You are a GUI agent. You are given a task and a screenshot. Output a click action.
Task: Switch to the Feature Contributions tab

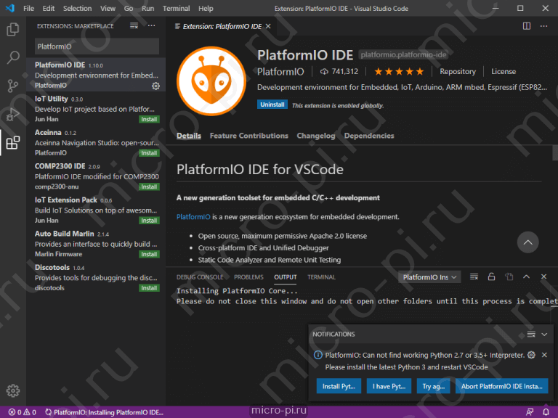[x=248, y=136]
